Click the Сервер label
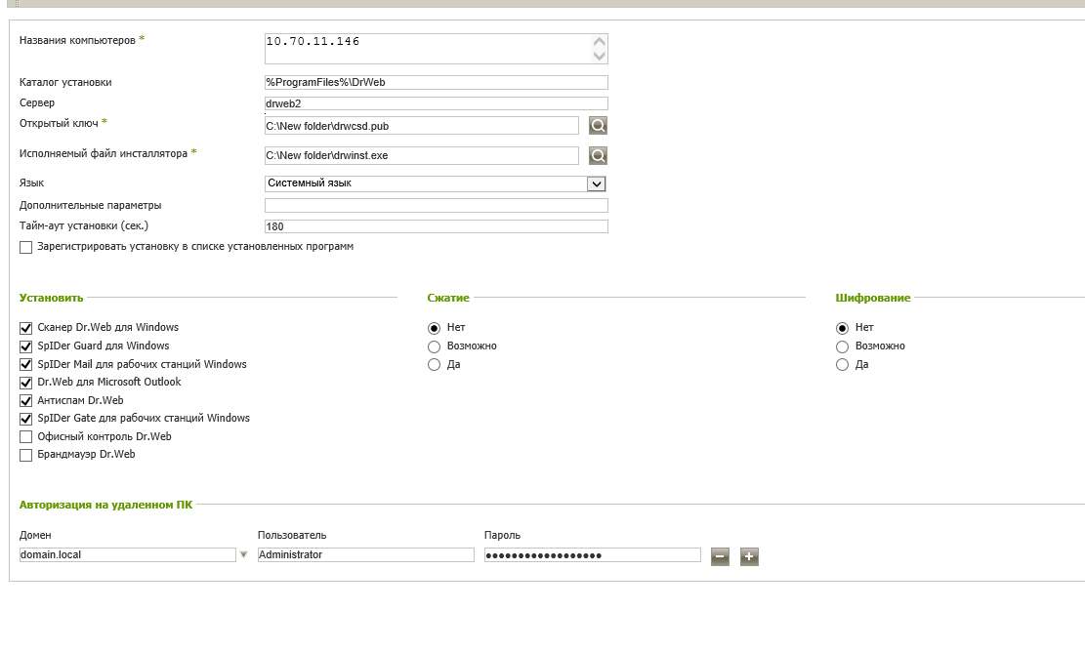 click(37, 103)
